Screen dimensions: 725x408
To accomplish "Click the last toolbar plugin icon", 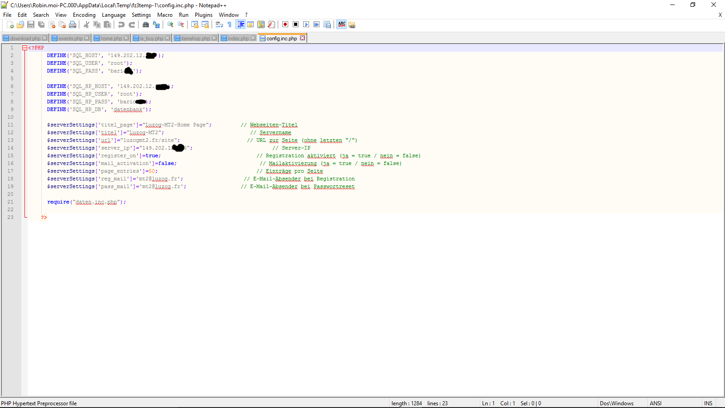I will coord(352,25).
